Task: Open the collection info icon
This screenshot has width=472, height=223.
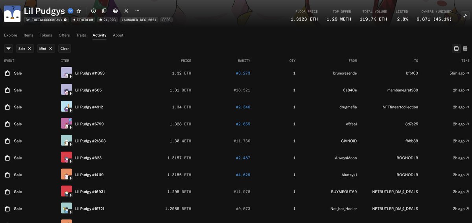Action: [x=93, y=11]
